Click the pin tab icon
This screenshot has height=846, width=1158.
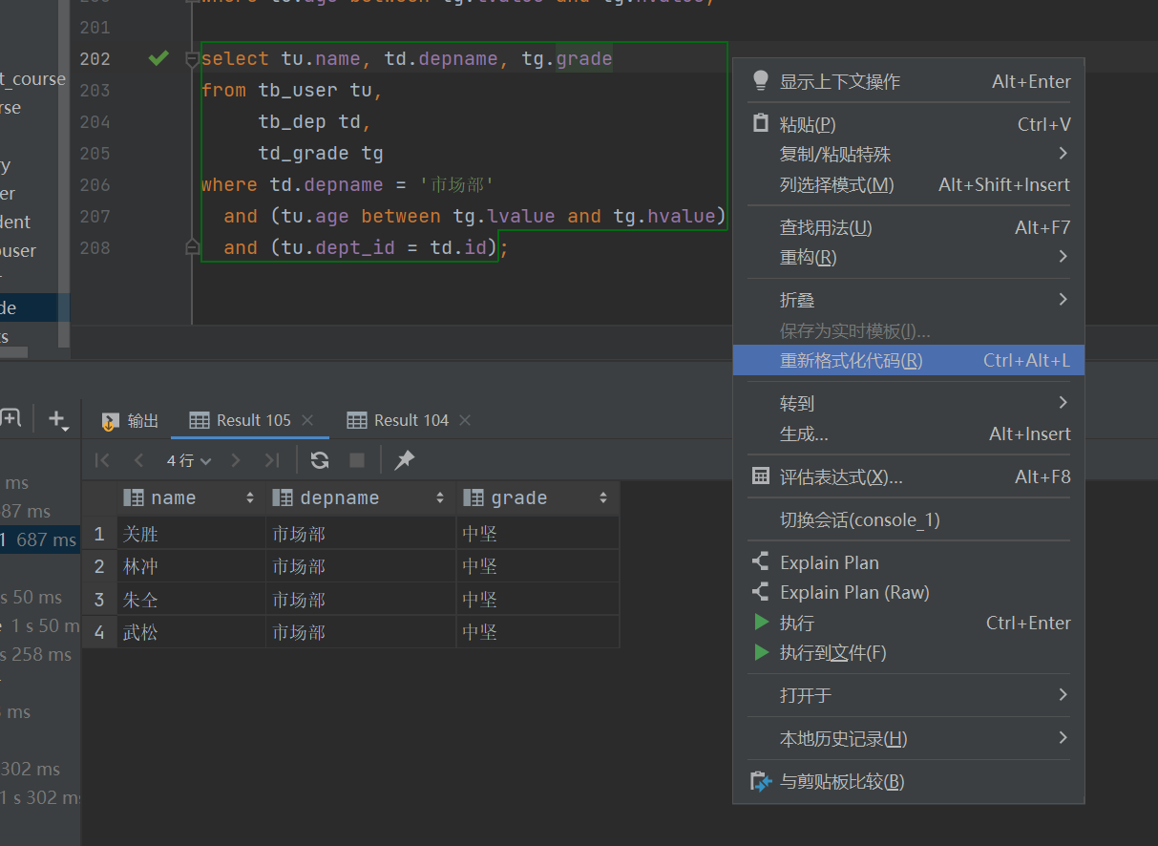(x=405, y=460)
